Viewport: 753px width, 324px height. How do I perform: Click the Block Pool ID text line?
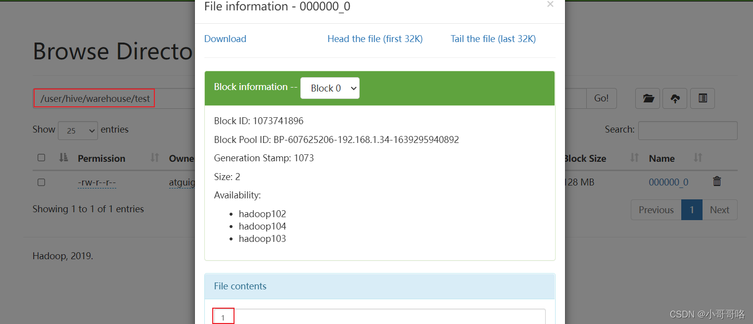pos(336,139)
